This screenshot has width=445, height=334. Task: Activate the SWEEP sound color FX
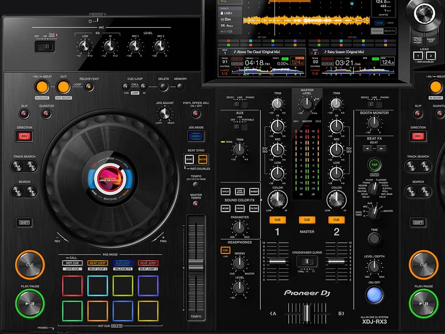coord(254,191)
